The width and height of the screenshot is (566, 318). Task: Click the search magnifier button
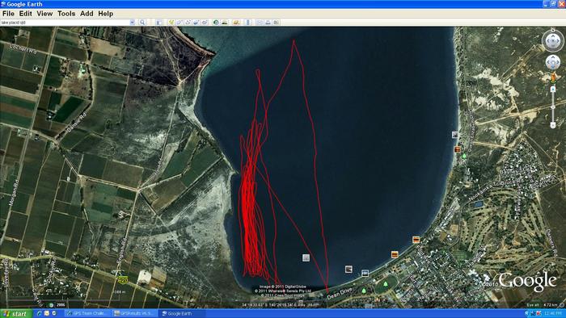(x=142, y=23)
